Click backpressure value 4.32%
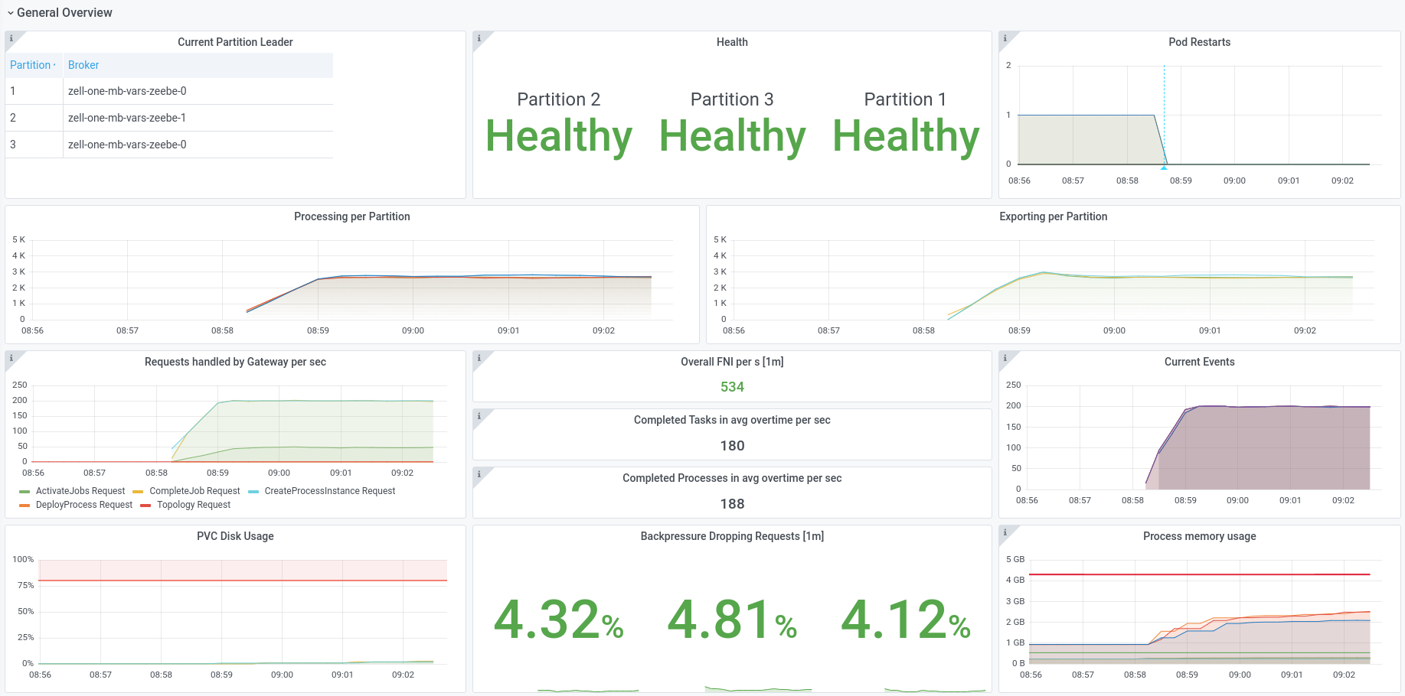This screenshot has height=696, width=1405. (559, 619)
